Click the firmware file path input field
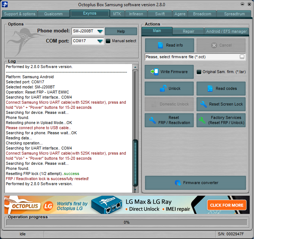Screen dimensions: 299x239 tap(192, 57)
